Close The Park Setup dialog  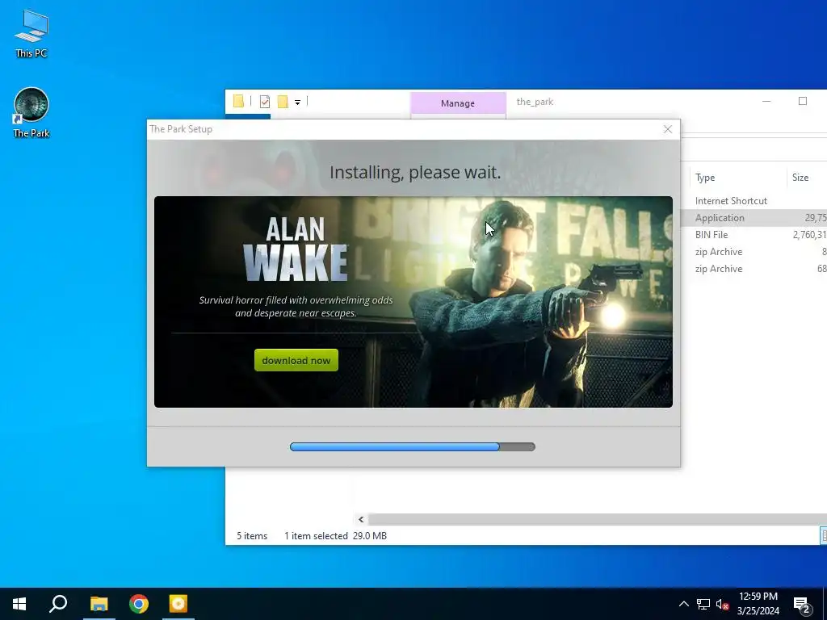point(667,129)
